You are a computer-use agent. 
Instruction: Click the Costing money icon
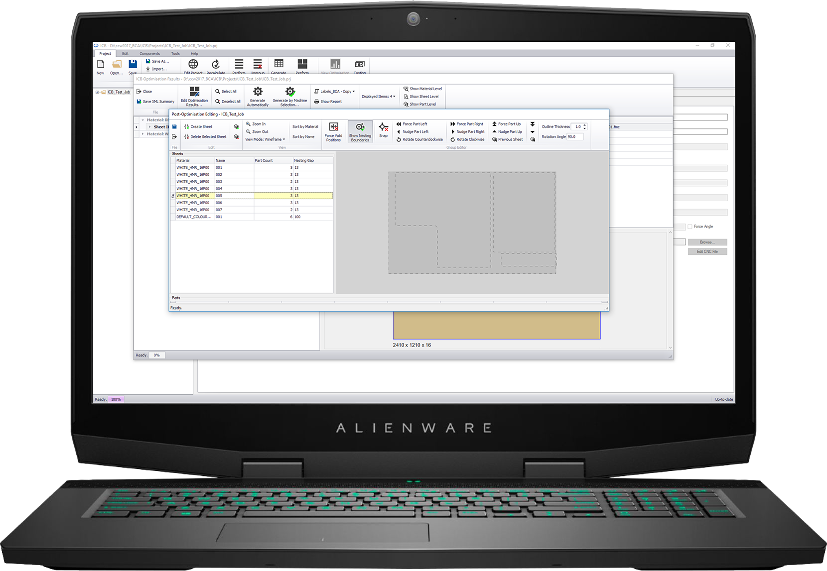click(360, 65)
